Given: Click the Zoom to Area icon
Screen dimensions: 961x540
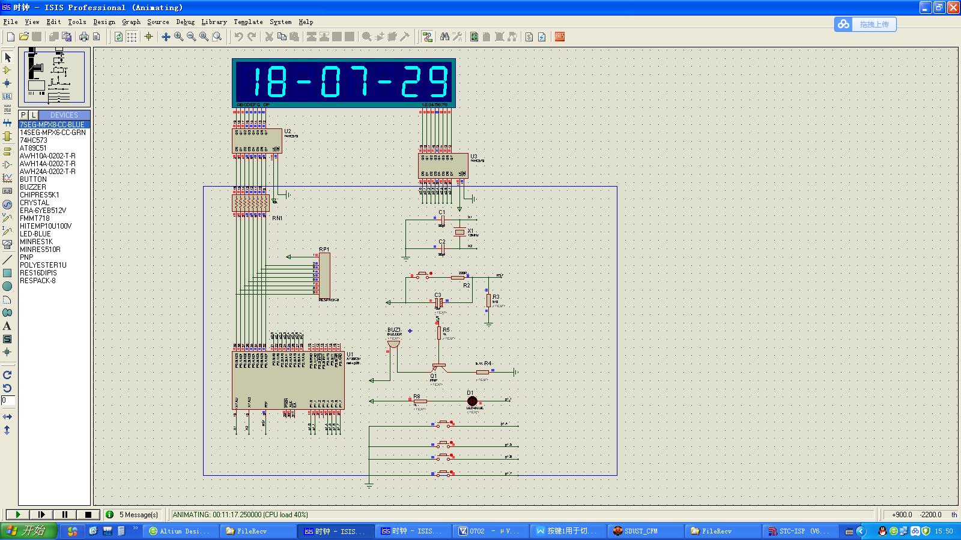Looking at the screenshot, I should coord(217,37).
